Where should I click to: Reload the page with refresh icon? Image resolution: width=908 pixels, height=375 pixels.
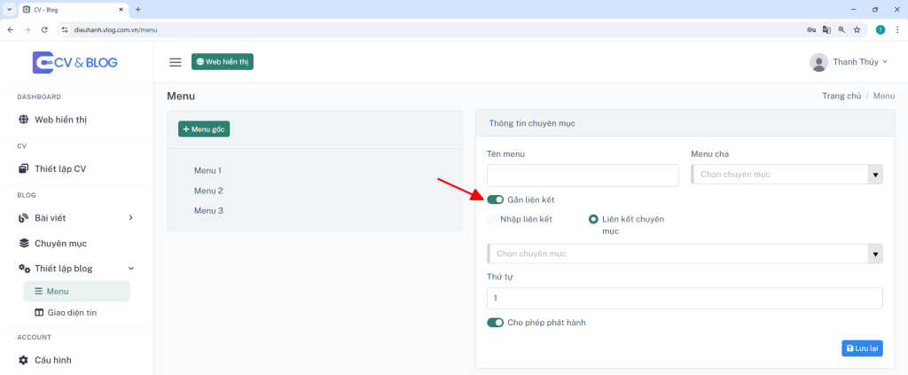[x=44, y=29]
